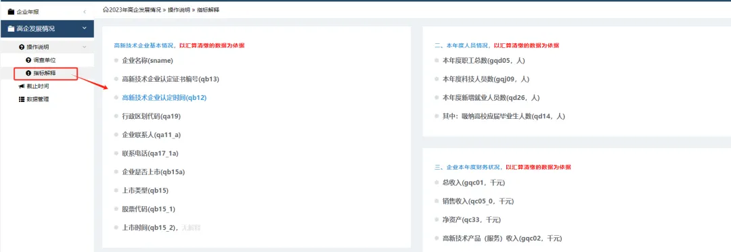Viewport: 731px width, 252px height.
Task: Click the folder icon beside 高企发展情况
Action: click(12, 29)
